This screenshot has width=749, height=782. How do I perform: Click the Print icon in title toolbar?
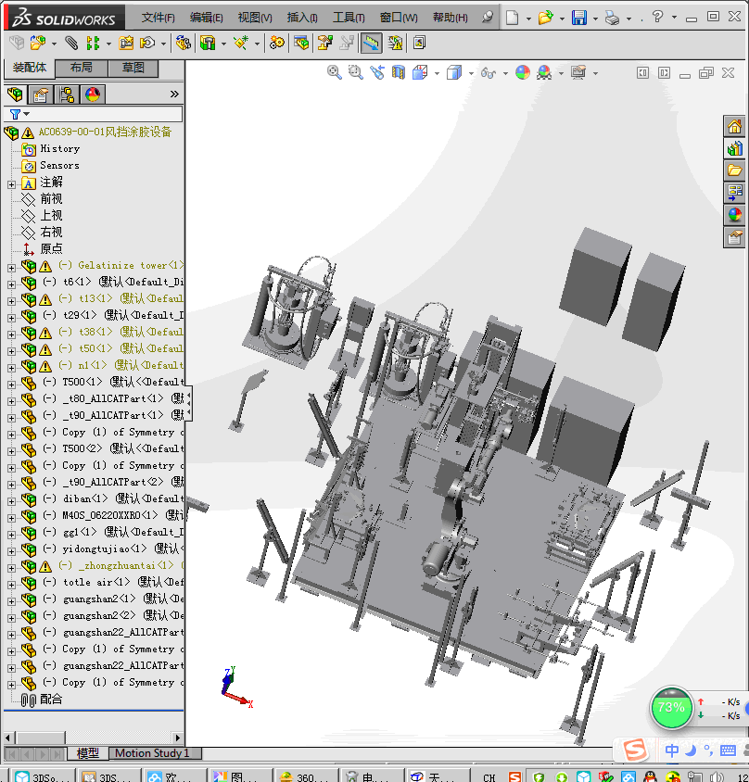[x=611, y=18]
